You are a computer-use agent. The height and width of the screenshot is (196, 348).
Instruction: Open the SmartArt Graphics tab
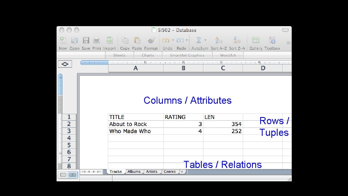187,55
